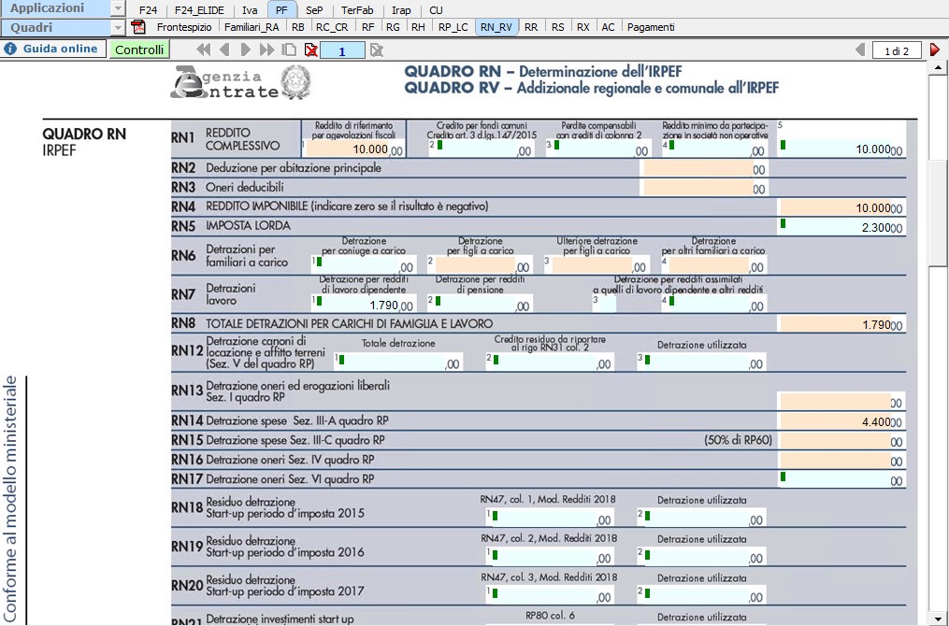Viewport: 949px width, 626px height.
Task: Open the Pagamenti tab
Action: tap(651, 27)
